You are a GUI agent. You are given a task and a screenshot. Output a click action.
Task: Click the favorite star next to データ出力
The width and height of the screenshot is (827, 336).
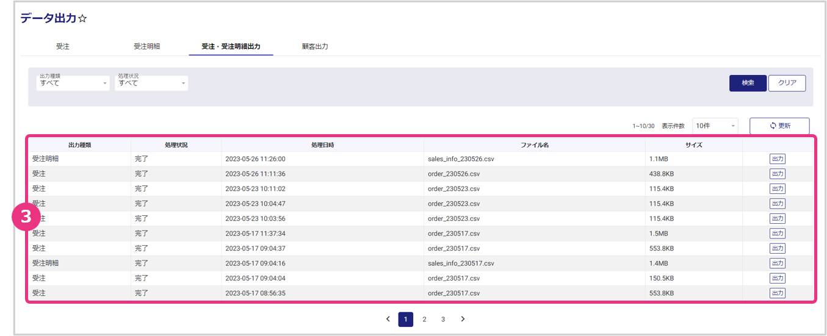click(x=83, y=20)
